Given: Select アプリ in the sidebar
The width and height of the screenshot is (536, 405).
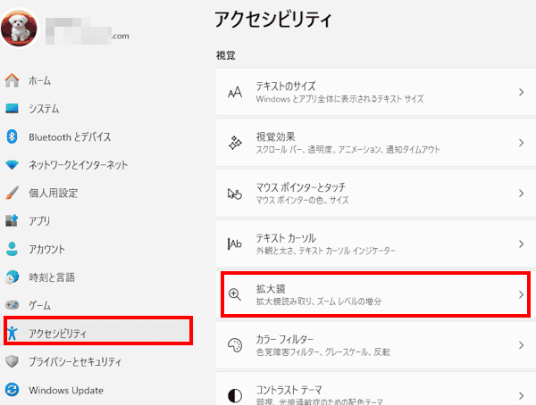Looking at the screenshot, I should point(39,221).
